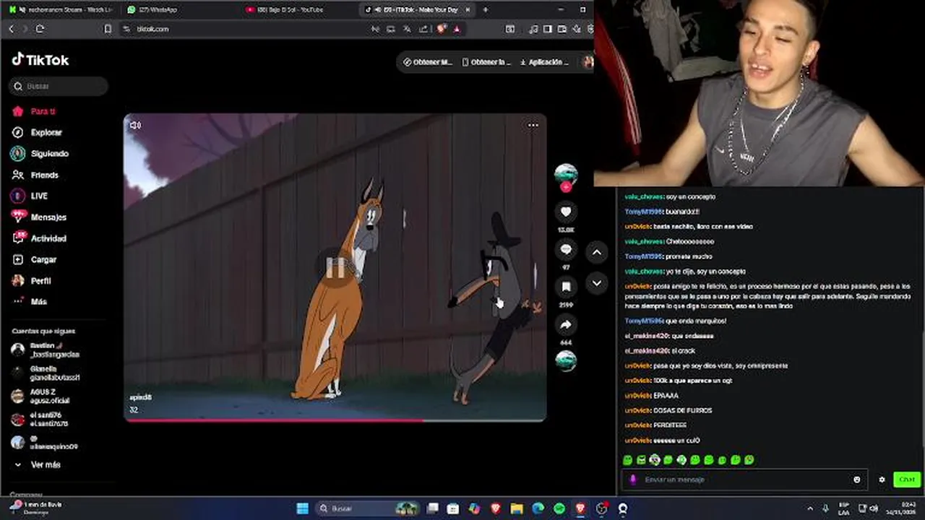Open File Explorer from taskbar
This screenshot has width=925, height=520.
[517, 508]
